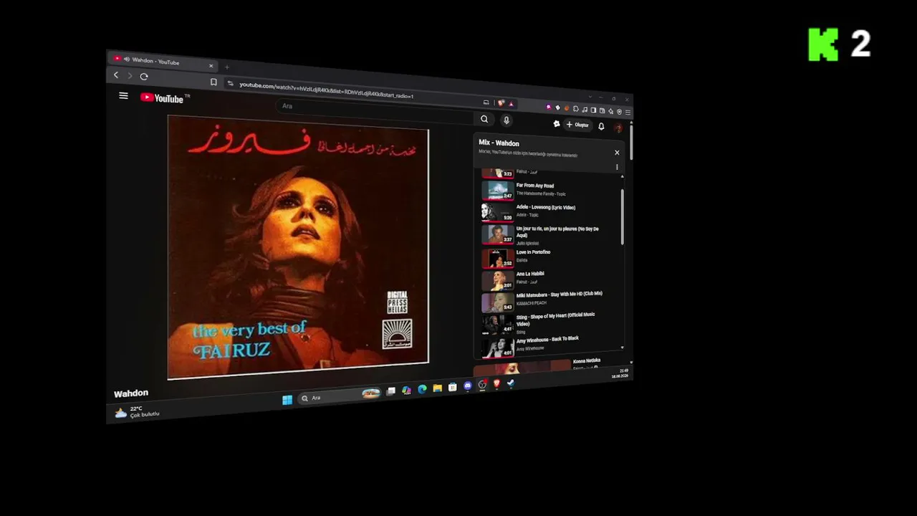The image size is (917, 516).
Task: Click the Brave Rewards triangle icon
Action: pyautogui.click(x=512, y=104)
